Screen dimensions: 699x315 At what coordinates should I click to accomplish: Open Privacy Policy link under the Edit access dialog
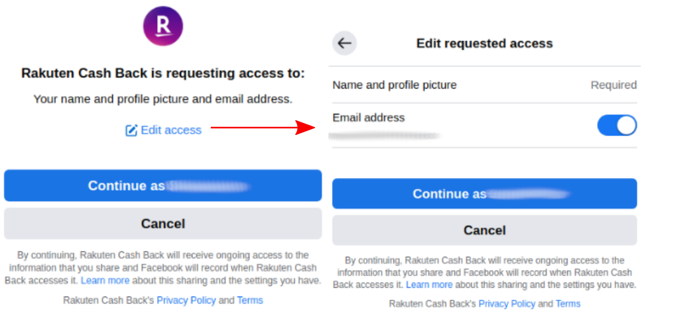(186, 300)
